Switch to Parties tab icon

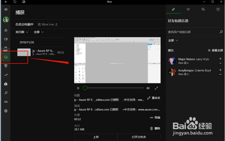click(188, 9)
